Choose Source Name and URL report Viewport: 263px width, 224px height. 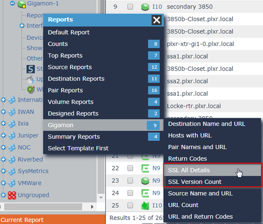(x=212, y=193)
